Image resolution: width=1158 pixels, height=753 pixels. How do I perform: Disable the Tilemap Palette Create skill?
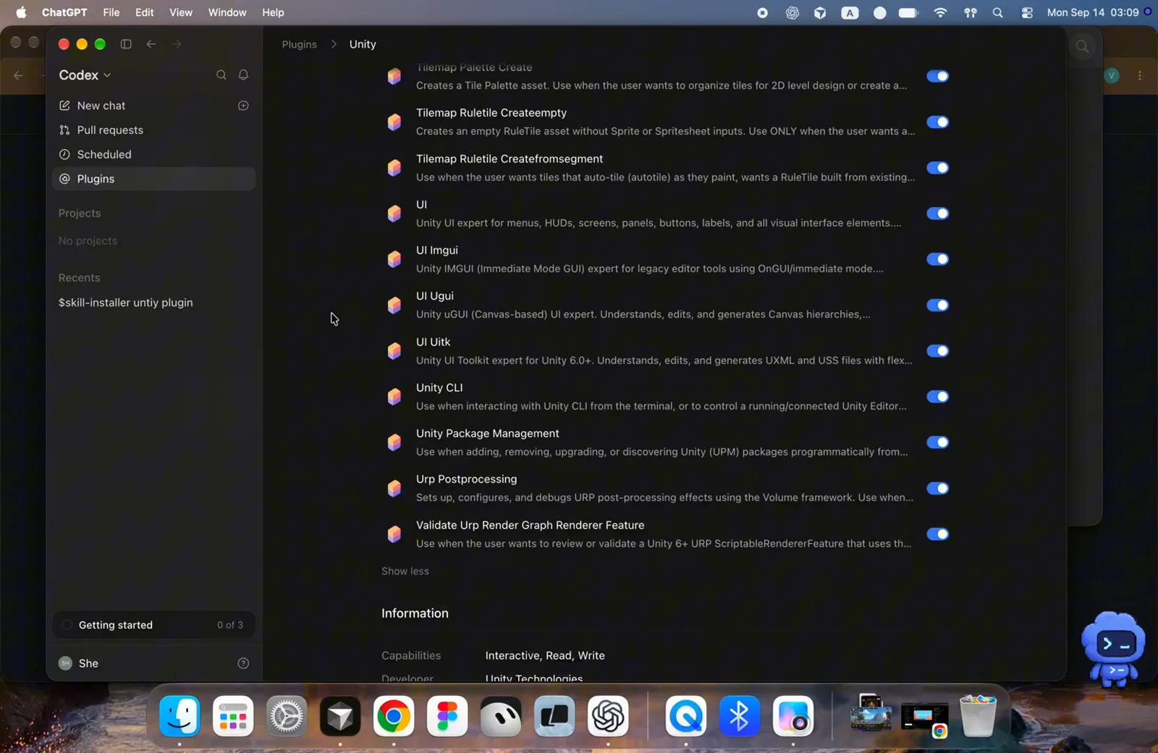[937, 76]
